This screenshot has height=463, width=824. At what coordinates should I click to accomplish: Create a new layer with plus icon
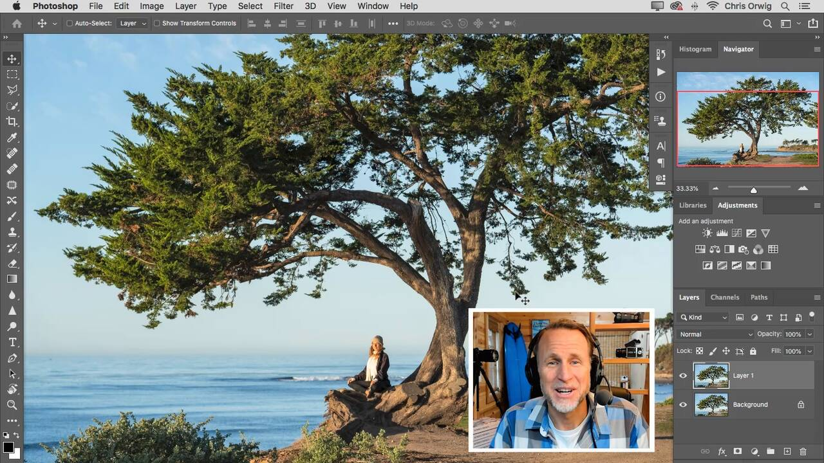787,451
